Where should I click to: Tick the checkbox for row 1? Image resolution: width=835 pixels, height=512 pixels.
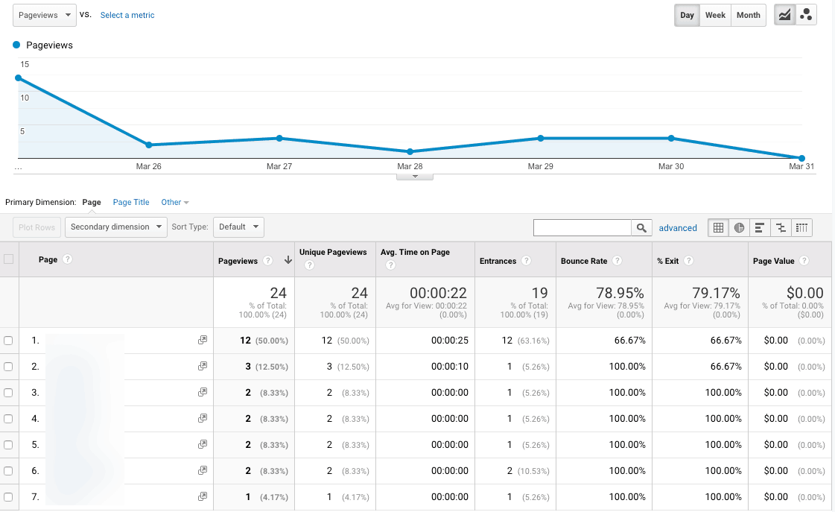[x=9, y=341]
